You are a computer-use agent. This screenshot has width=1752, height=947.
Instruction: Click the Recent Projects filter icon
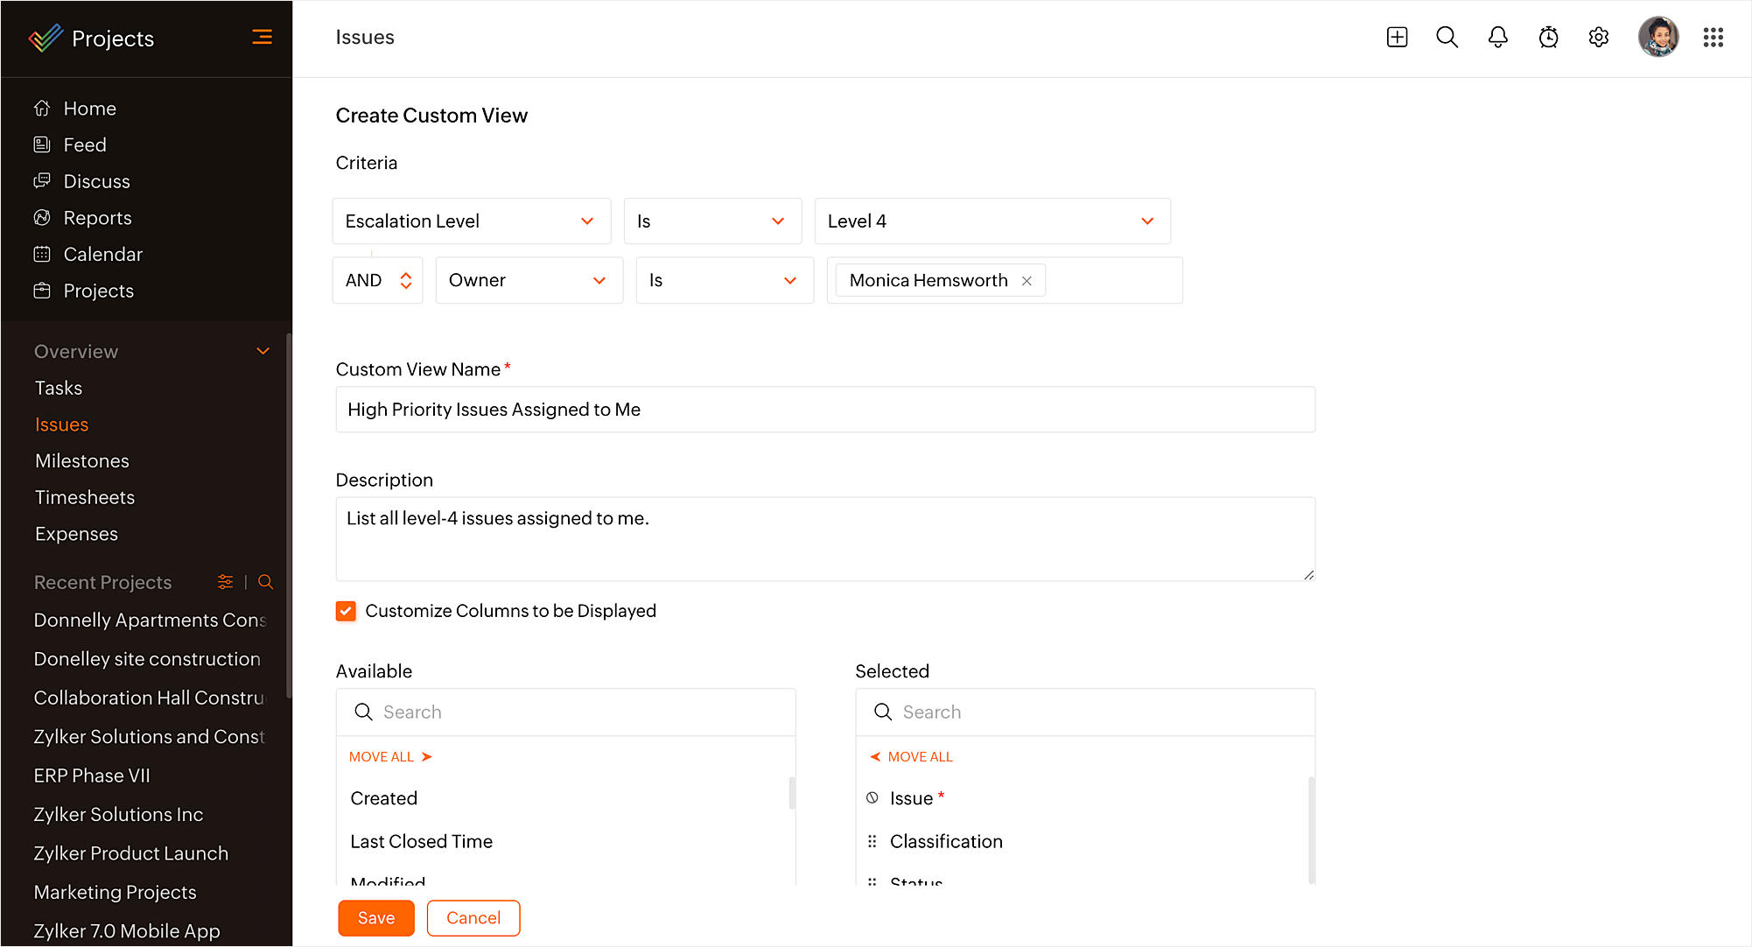(x=225, y=582)
